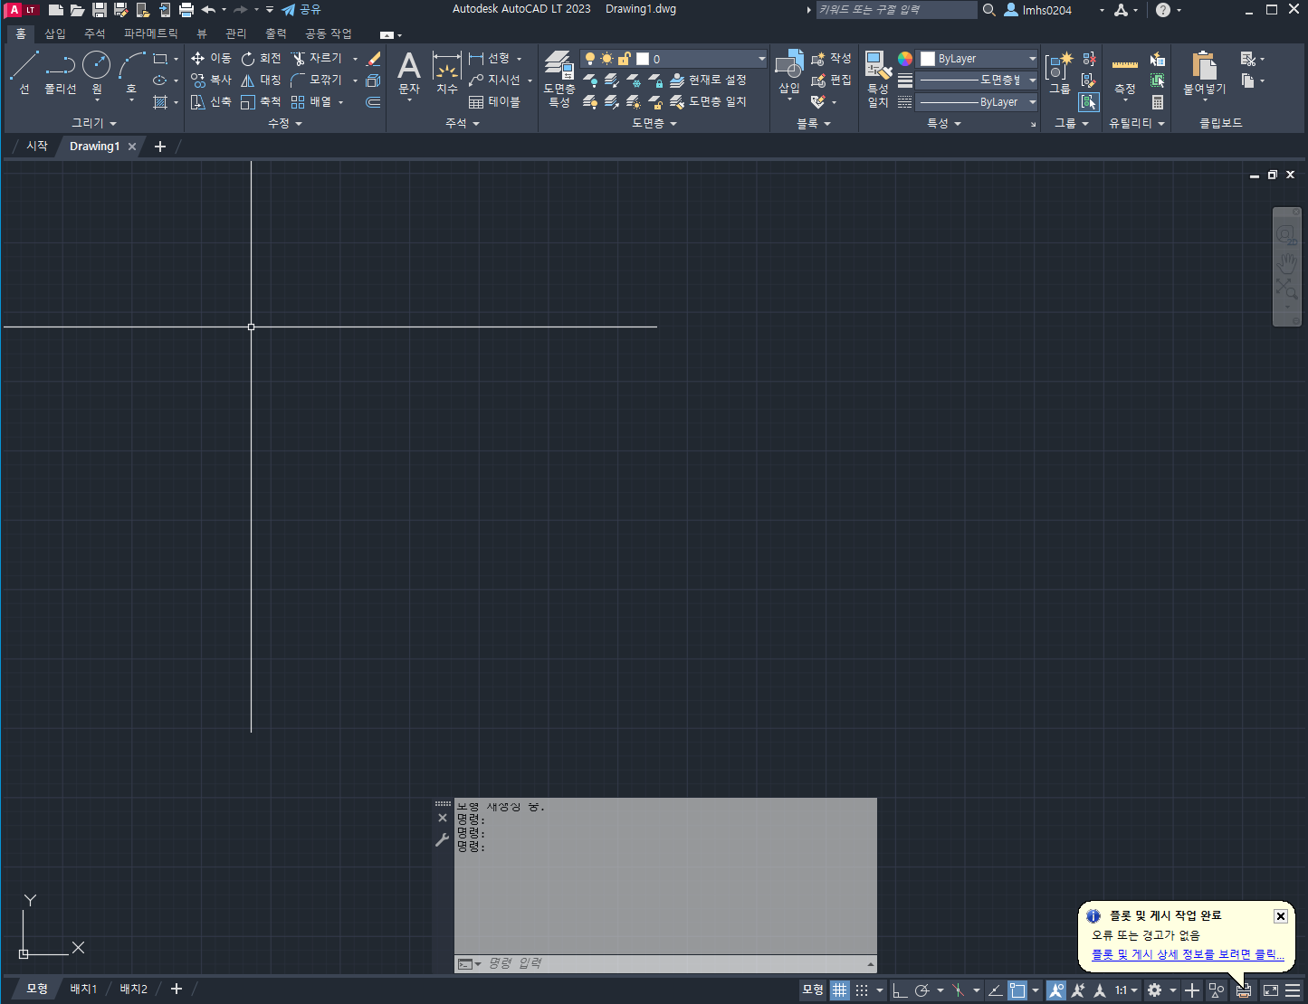1308x1004 pixels.
Task: Toggle group selection mode in ribbon
Action: pos(1089,102)
